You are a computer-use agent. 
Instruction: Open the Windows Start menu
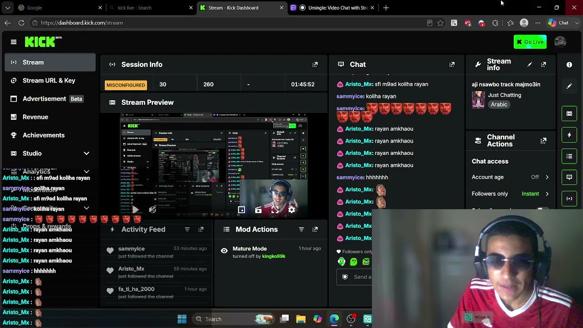click(182, 319)
